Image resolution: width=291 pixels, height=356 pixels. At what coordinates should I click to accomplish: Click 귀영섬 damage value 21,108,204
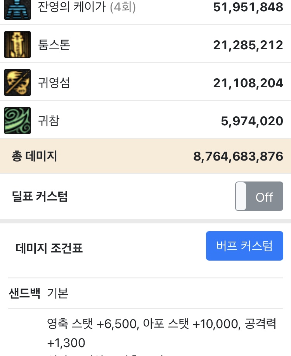pos(248,83)
